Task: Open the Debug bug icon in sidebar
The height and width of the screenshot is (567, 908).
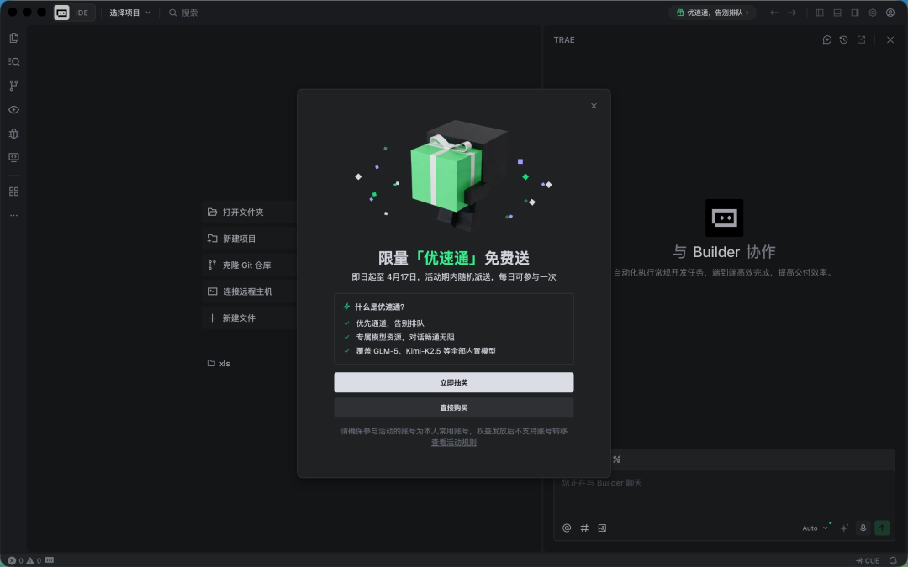Action: pyautogui.click(x=14, y=134)
